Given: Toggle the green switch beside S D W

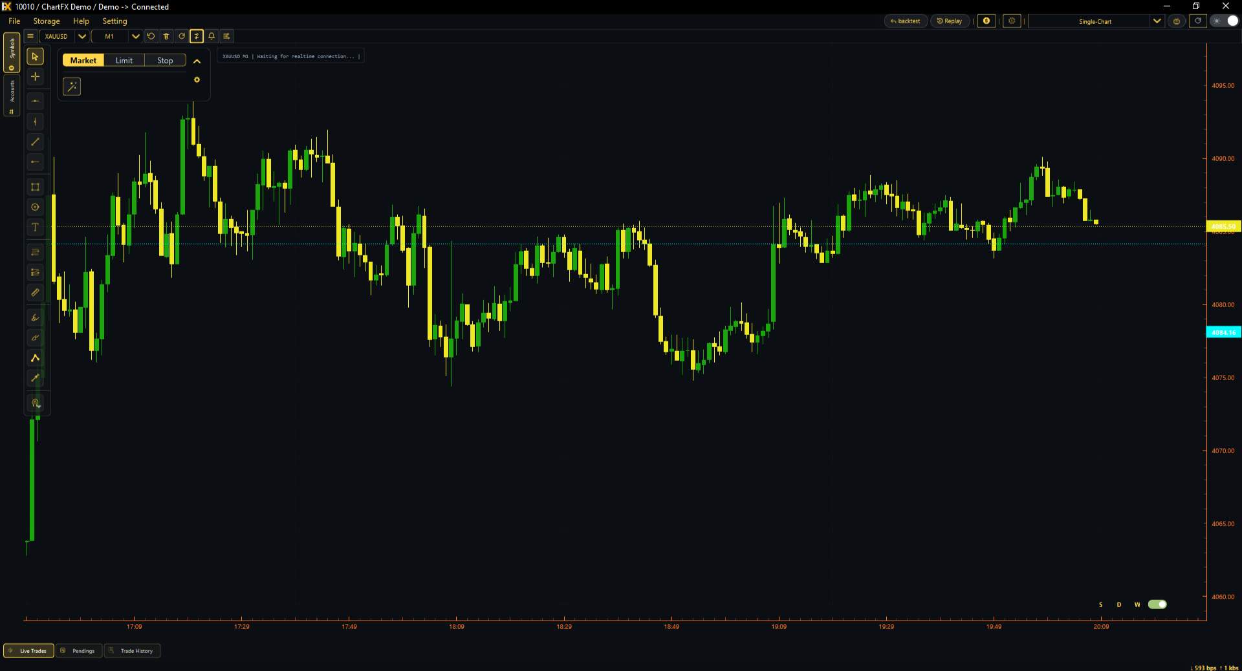Looking at the screenshot, I should [x=1157, y=604].
